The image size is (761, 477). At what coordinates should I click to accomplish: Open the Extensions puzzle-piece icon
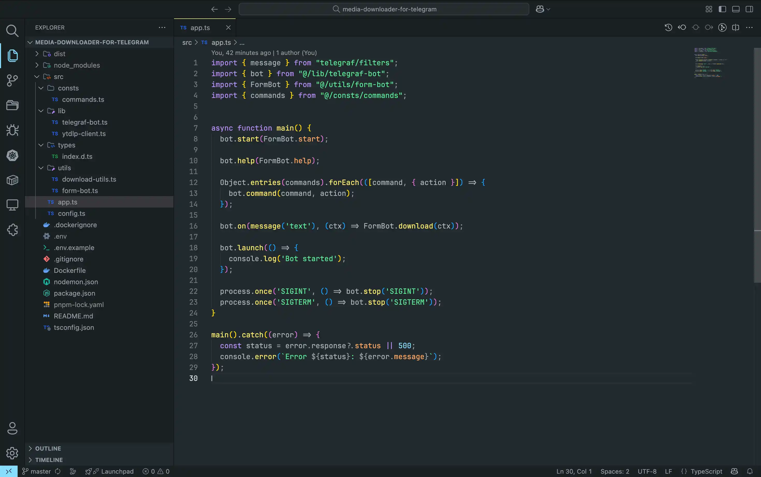(12, 230)
